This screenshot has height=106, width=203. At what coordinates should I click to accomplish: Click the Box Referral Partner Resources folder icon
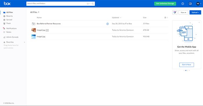34,24
